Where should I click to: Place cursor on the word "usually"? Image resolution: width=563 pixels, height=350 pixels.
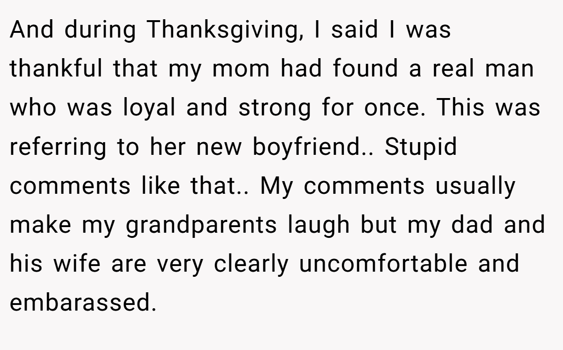coord(475,187)
